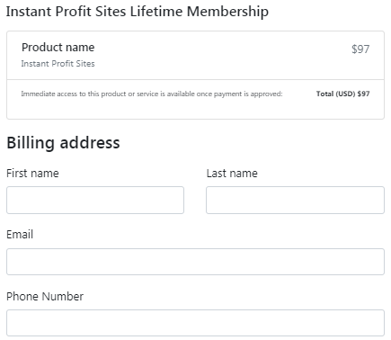
Task: Click the $97 product price
Action: 360,49
